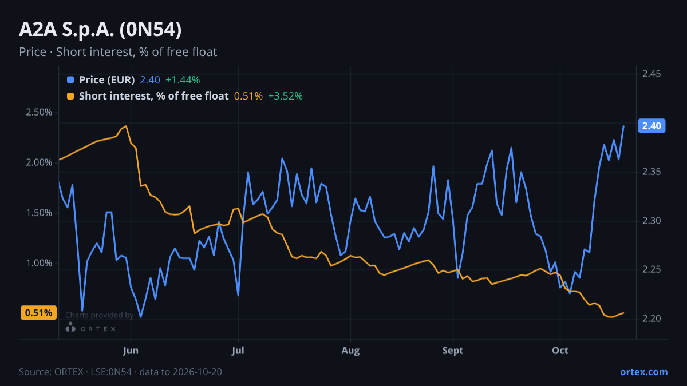Image resolution: width=687 pixels, height=386 pixels.
Task: Click the 1.50% left axis label
Action: tap(39, 213)
